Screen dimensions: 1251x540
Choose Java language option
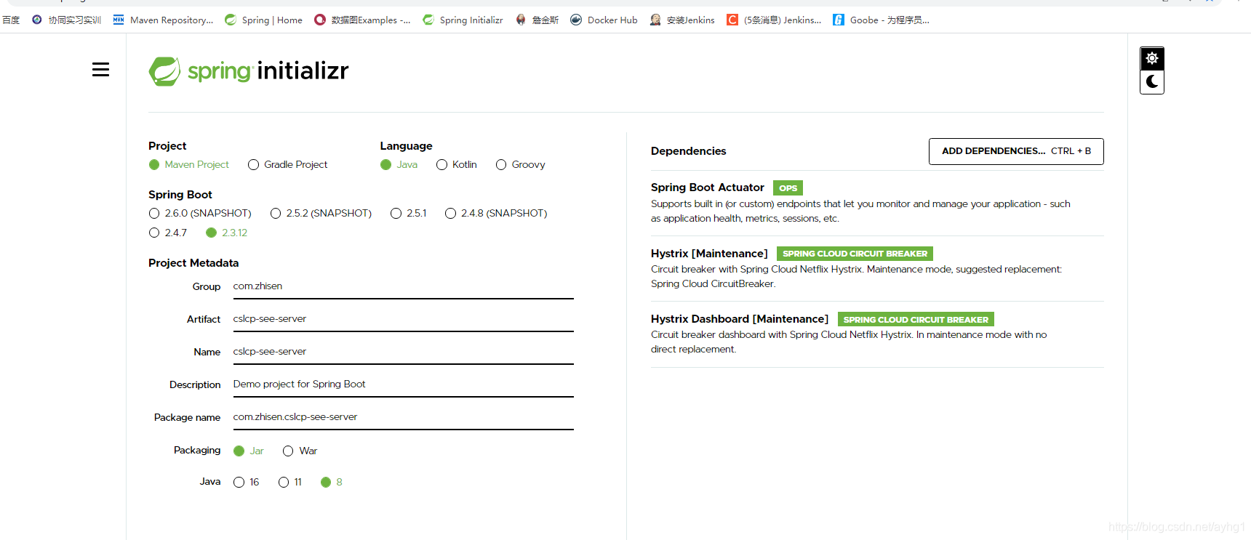[399, 165]
